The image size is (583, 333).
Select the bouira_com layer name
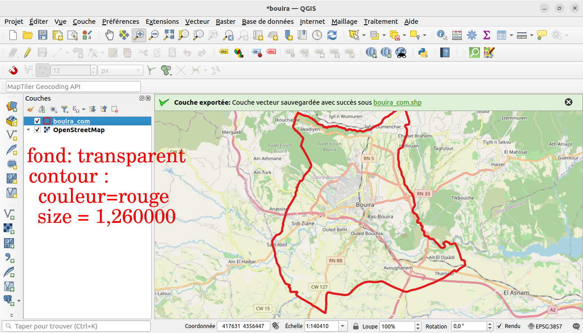coord(72,121)
